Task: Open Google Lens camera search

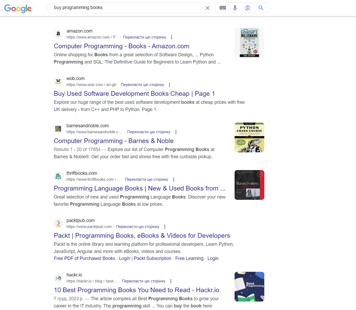Action: (248, 8)
